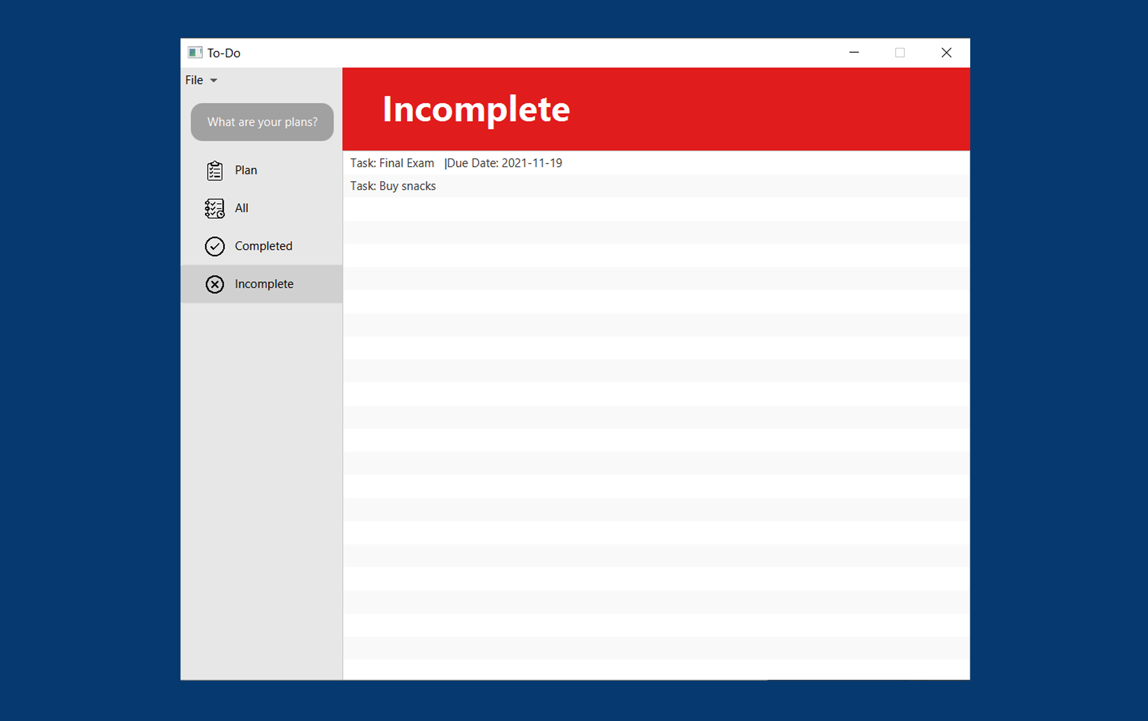The height and width of the screenshot is (721, 1148).
Task: Open the Plan view from the sidebar
Action: (x=245, y=170)
